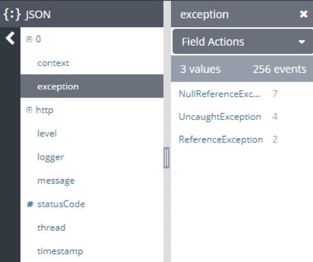
Task: Close the exception field panel
Action: 303,14
